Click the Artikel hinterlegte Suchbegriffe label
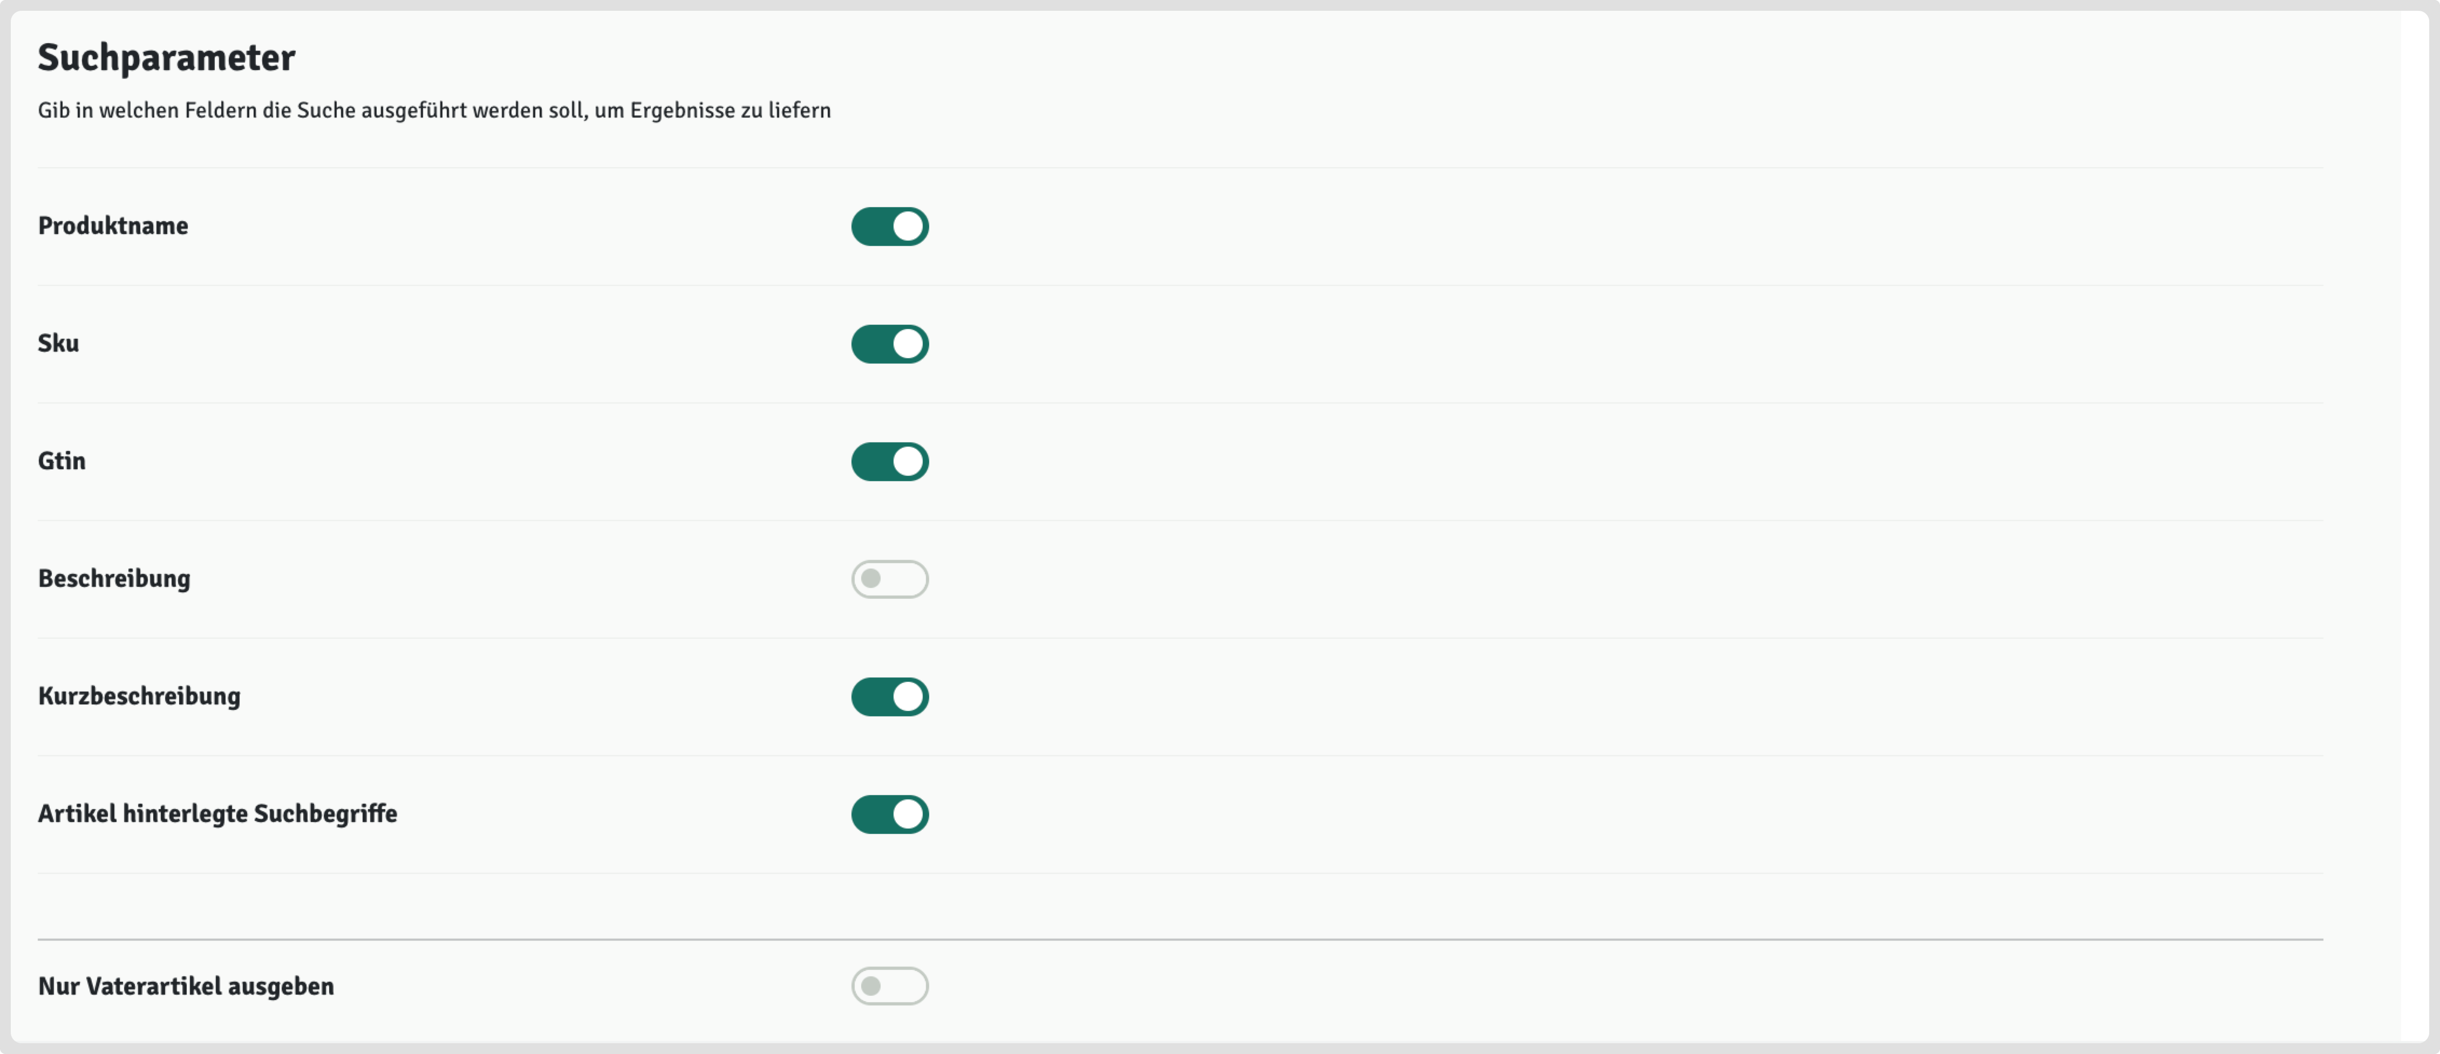 tap(217, 813)
